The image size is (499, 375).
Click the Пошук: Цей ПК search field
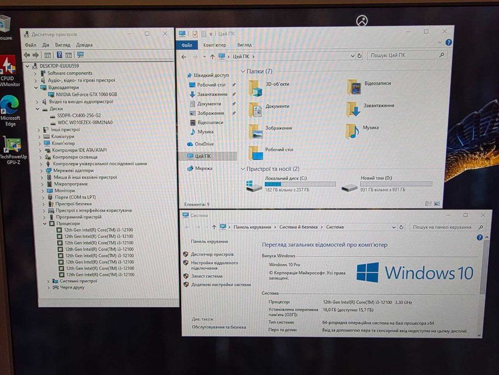click(407, 55)
